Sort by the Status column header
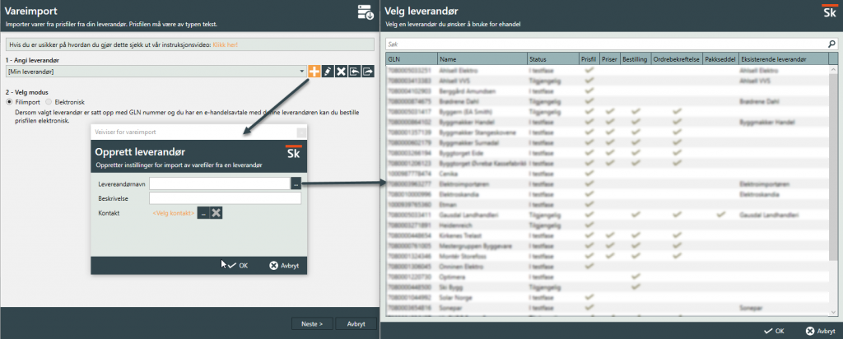843x339 pixels. point(552,59)
